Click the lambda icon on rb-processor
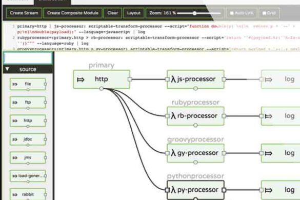The height and width of the screenshot is (200, 300). pos(173,116)
